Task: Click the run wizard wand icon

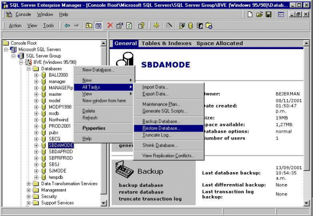Action: [169, 26]
